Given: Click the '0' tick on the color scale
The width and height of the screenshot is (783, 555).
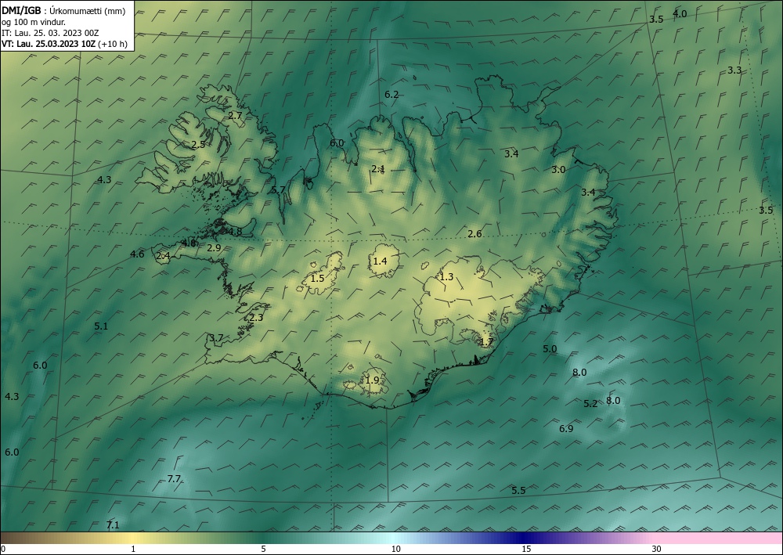Looking at the screenshot, I should [x=3, y=550].
